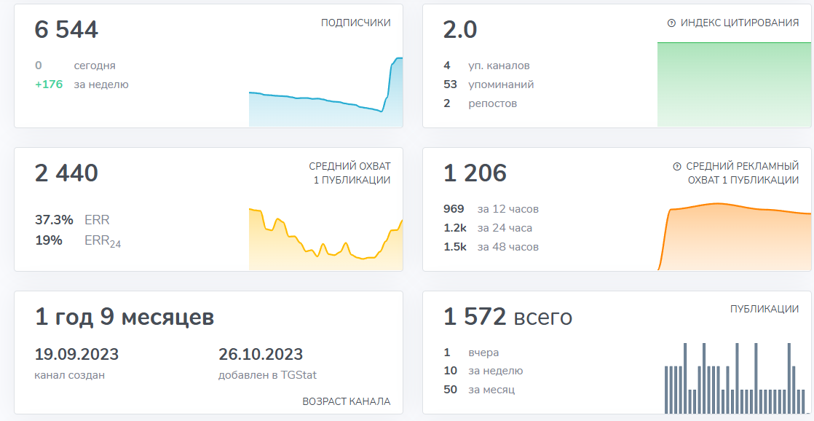Click the СРЕДНИЙ ОХВАТ 1 ПУБЛИКАЦИИ heading
Image resolution: width=814 pixels, height=421 pixels.
(350, 173)
